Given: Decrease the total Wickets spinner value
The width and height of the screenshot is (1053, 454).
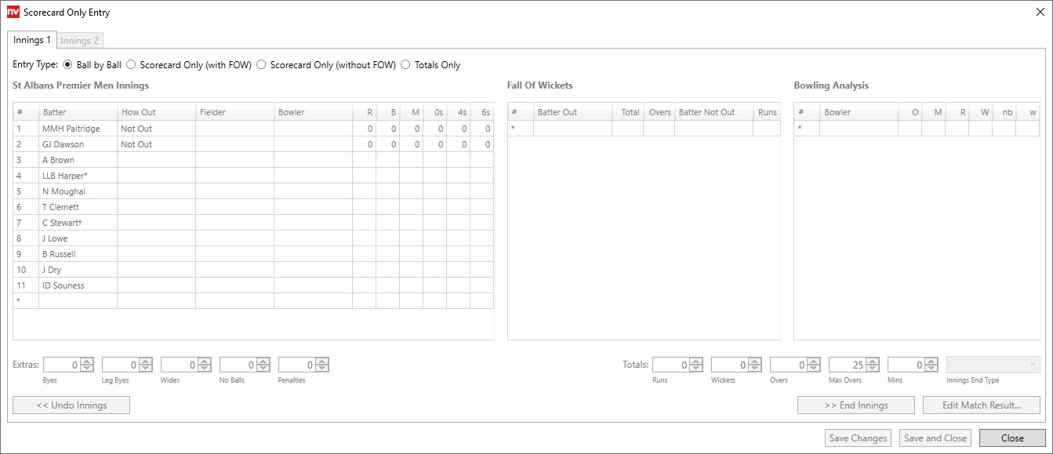Looking at the screenshot, I should click(755, 369).
